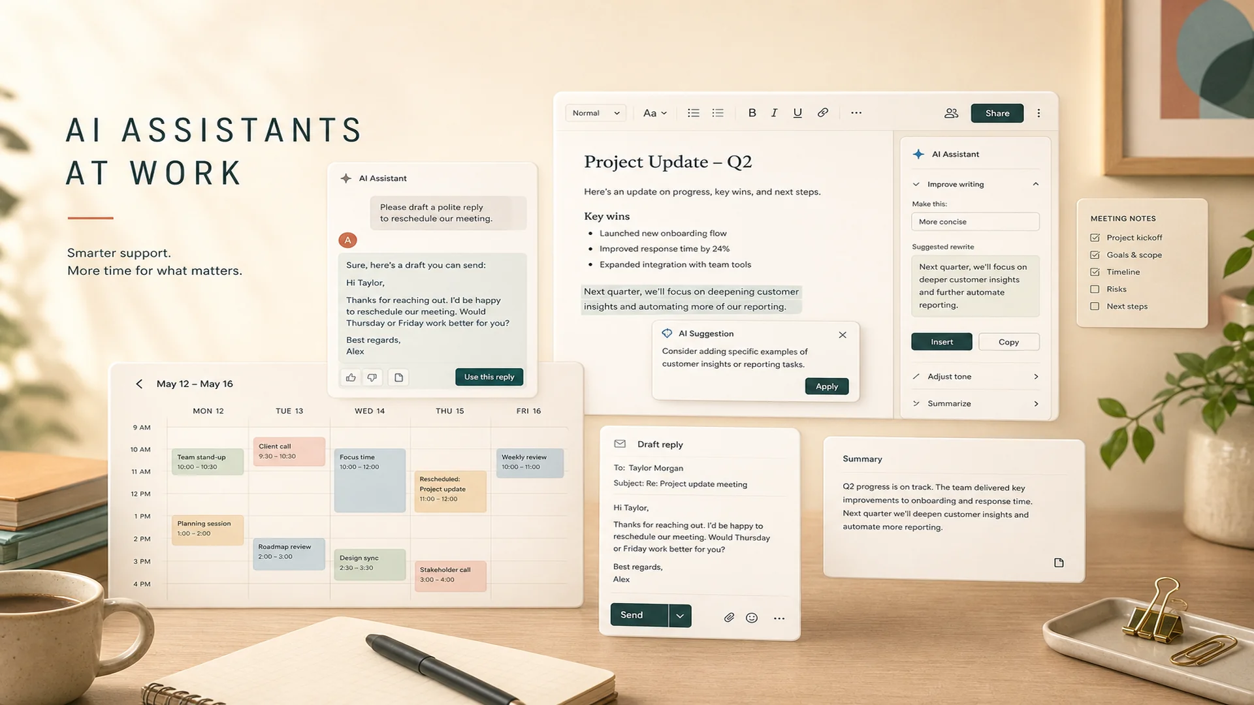Select the THU 15 column header
Image resolution: width=1254 pixels, height=705 pixels.
pyautogui.click(x=450, y=411)
